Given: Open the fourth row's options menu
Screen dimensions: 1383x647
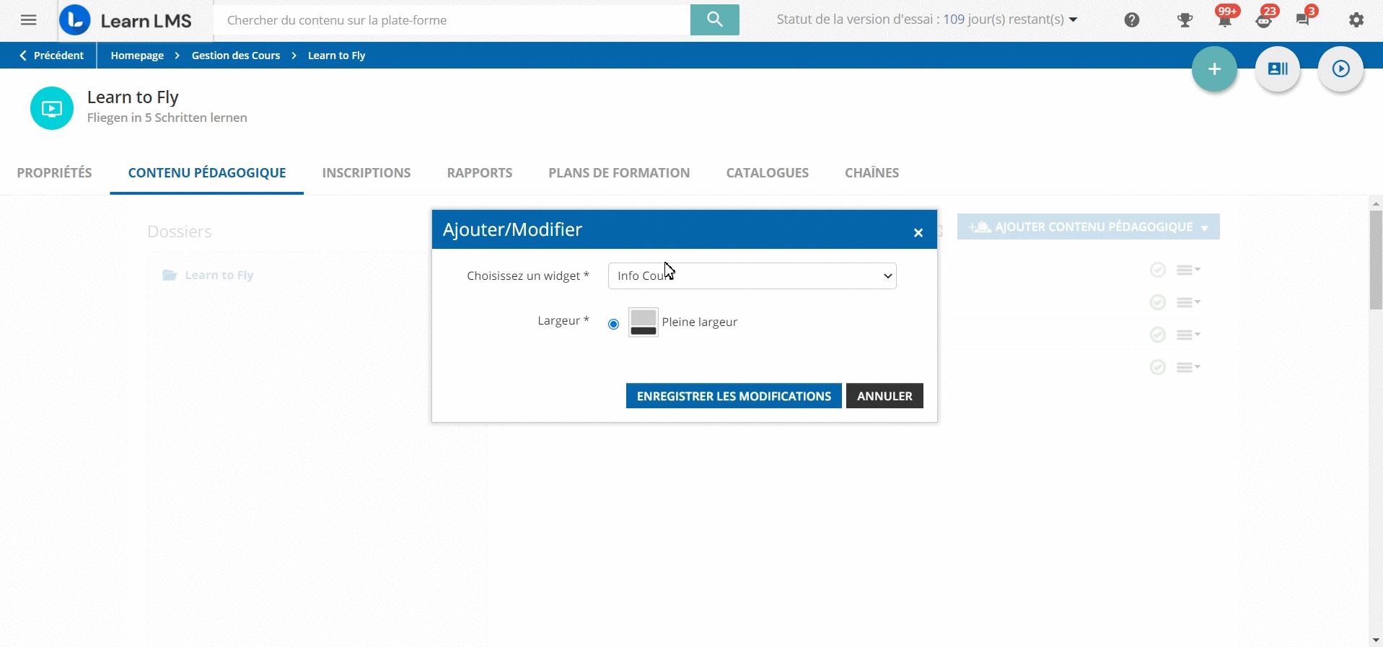Looking at the screenshot, I should click(x=1187, y=367).
